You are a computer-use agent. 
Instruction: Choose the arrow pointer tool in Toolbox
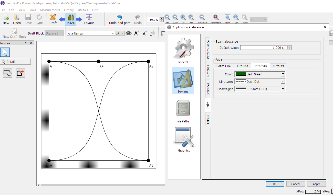tap(5, 52)
